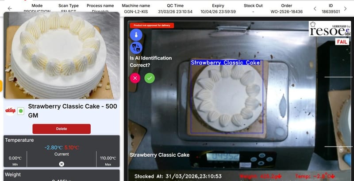Image resolution: width=354 pixels, height=181 pixels.
Task: Click the red Temp: -2.8°C overlay
Action: (x=315, y=176)
